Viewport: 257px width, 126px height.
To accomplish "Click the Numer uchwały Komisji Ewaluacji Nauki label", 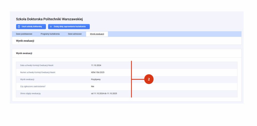I will click(38, 72).
